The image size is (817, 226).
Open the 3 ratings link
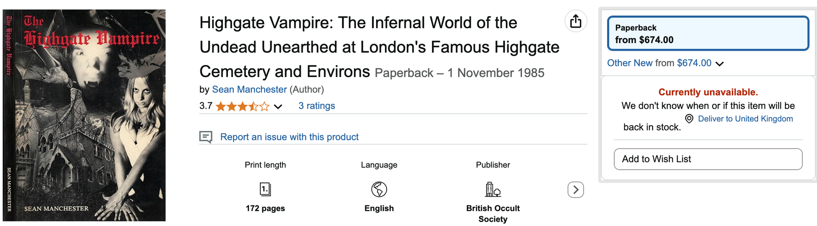coord(317,106)
